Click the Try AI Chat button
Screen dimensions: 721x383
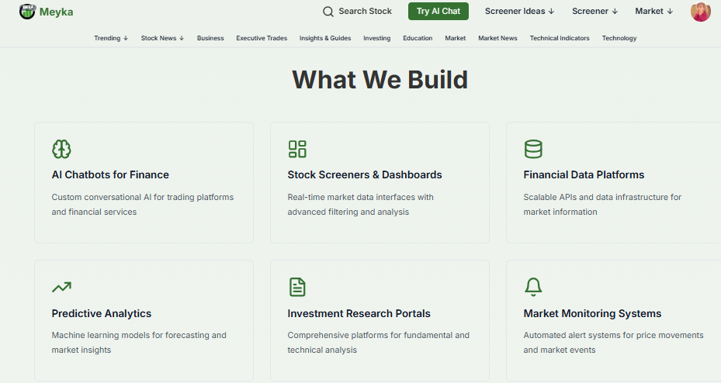[x=438, y=11]
